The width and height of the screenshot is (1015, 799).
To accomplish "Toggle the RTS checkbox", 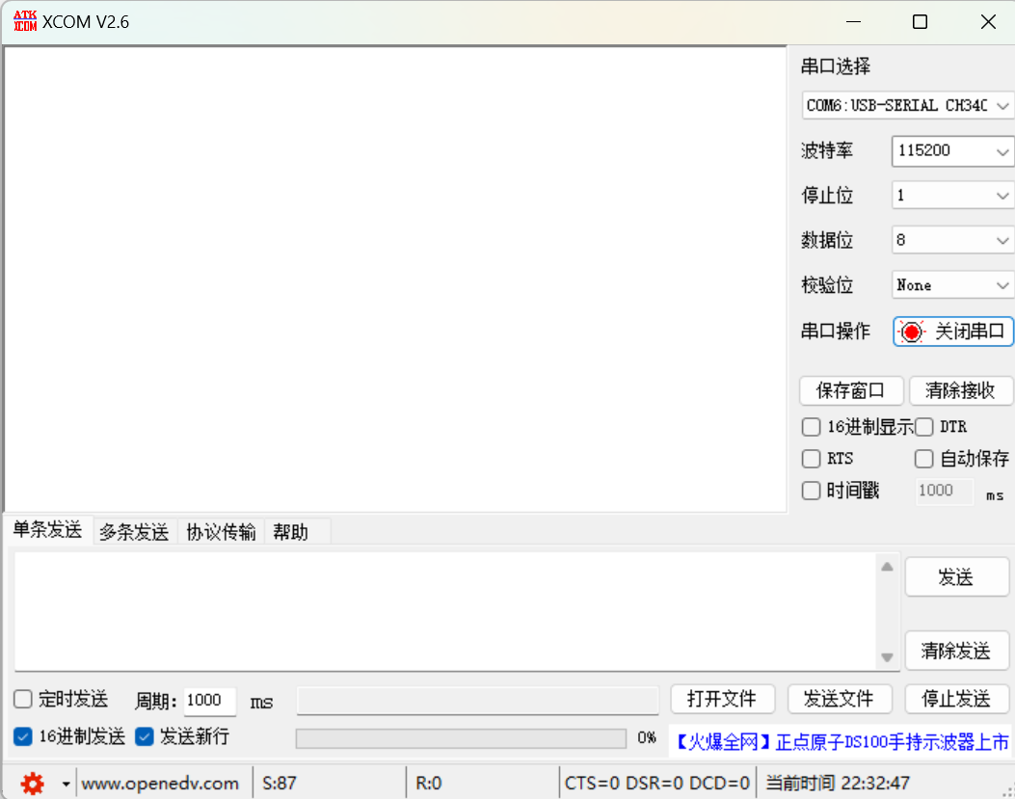I will pyautogui.click(x=812, y=459).
